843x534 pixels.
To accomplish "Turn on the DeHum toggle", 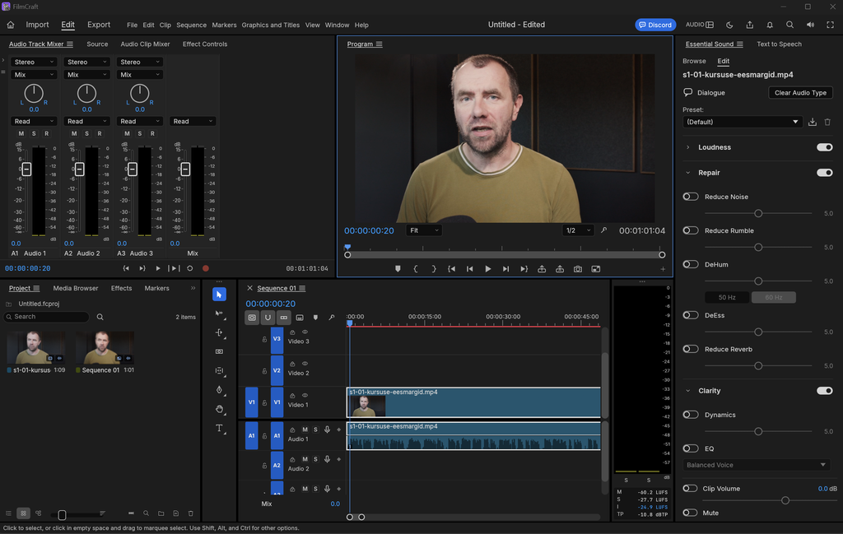I will (691, 264).
